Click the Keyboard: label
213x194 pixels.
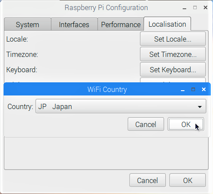coord(22,70)
